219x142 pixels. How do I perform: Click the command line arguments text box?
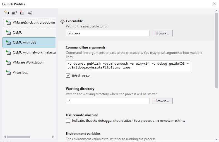click(x=128, y=66)
